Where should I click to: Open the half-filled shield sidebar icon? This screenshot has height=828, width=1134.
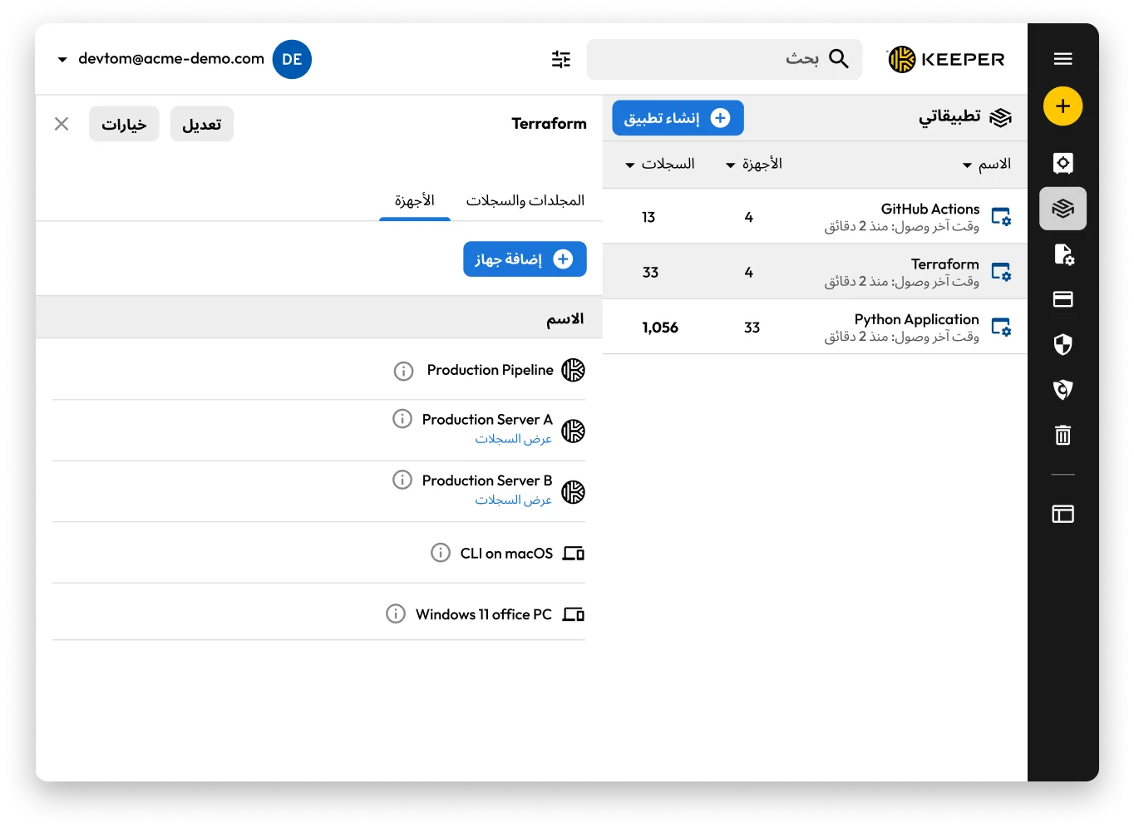tap(1063, 344)
